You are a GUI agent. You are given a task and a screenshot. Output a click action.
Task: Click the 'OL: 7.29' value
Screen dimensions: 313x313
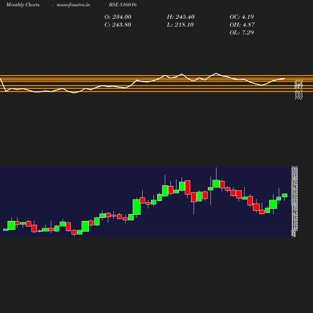point(242,33)
